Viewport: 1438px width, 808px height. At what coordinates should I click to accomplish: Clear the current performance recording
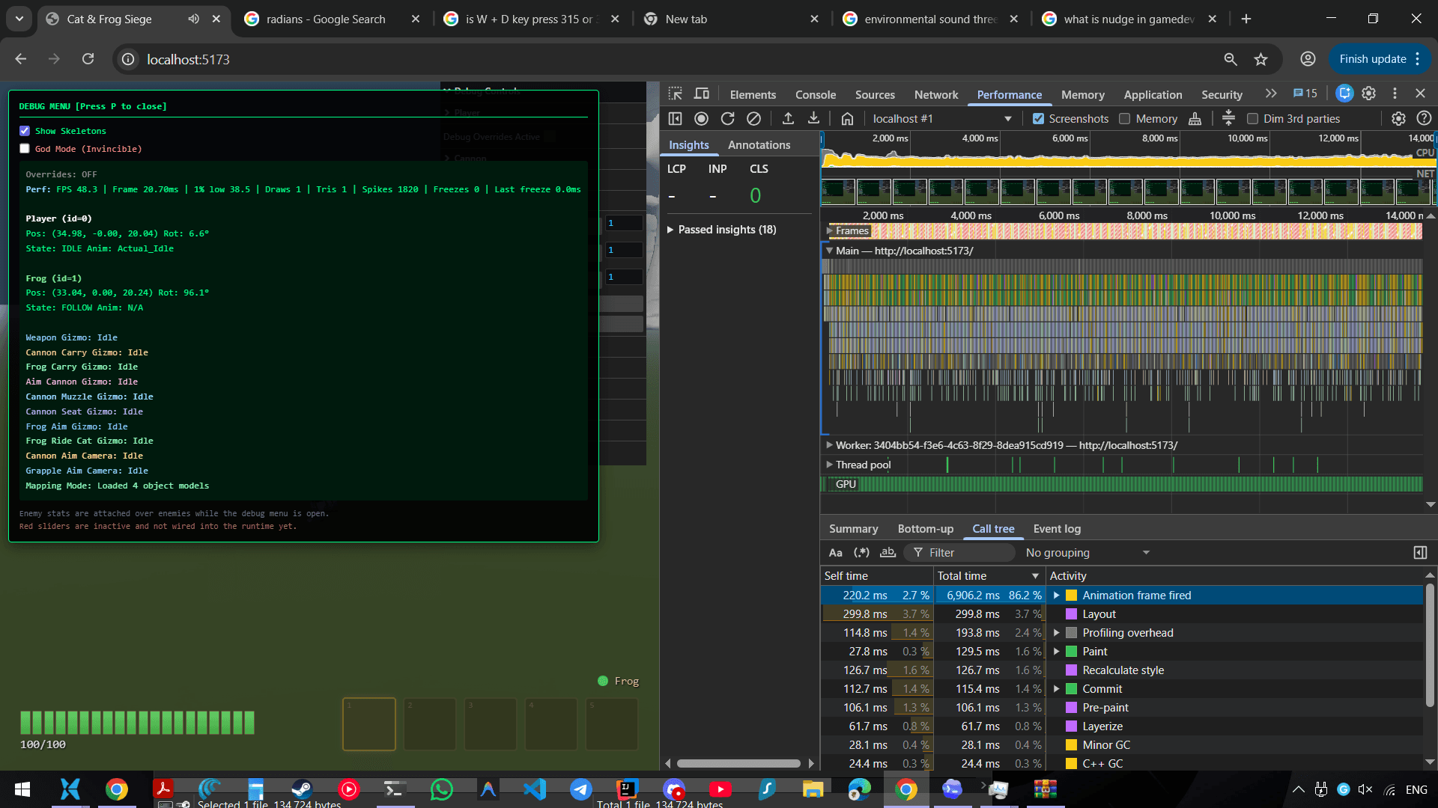tap(753, 118)
